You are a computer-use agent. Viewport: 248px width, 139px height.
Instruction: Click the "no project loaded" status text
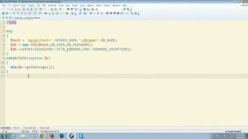click(x=233, y=131)
